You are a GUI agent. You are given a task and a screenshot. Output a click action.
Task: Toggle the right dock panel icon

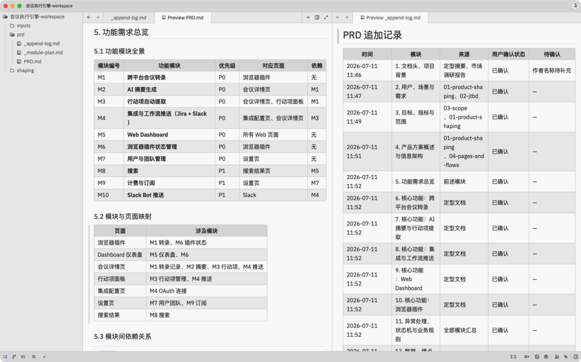click(x=576, y=357)
